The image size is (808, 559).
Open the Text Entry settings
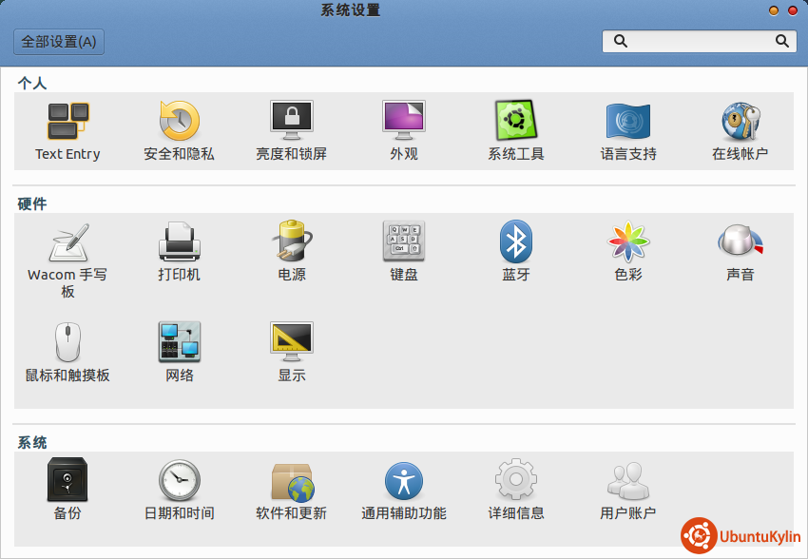67,123
